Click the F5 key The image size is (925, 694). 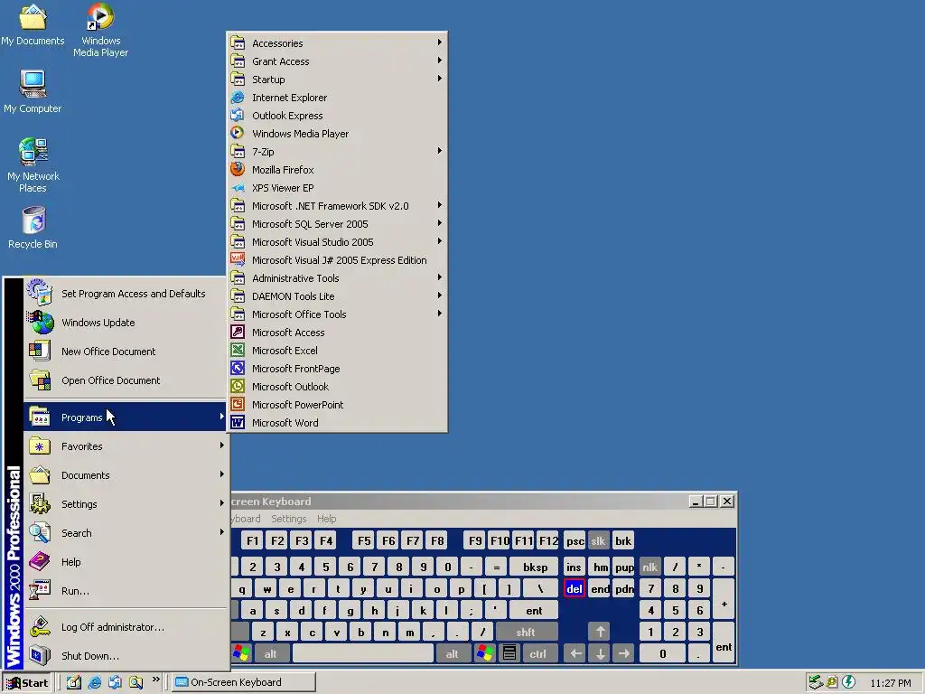click(364, 540)
